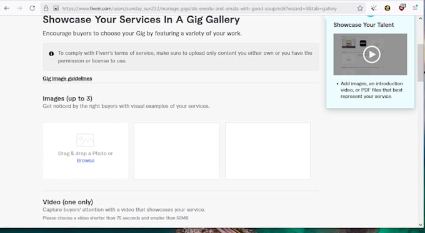425x233 pixels.
Task: Play the Showcase Your Talent video
Action: [x=372, y=55]
